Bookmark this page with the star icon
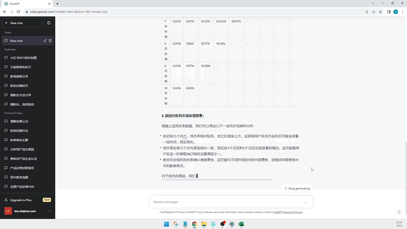This screenshot has height=229, width=407. pyautogui.click(x=380, y=12)
